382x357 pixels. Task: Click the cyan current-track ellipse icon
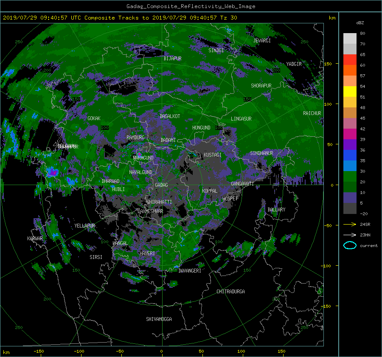pyautogui.click(x=350, y=245)
